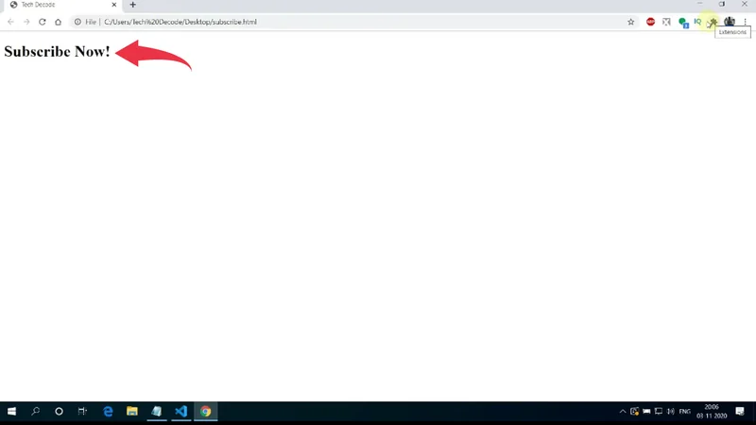Open Visual Studio Code from the taskbar

[180, 412]
